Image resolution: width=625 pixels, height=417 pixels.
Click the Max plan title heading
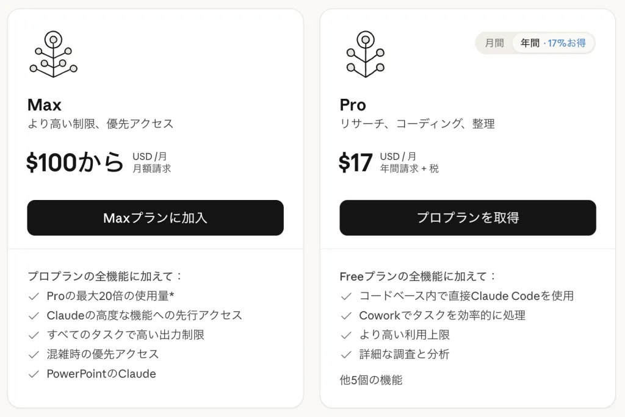tap(45, 105)
